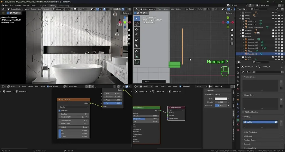Viewport: 285px width, 152px height.
Task: Select the Move tool in the right viewport
Action: [136, 29]
